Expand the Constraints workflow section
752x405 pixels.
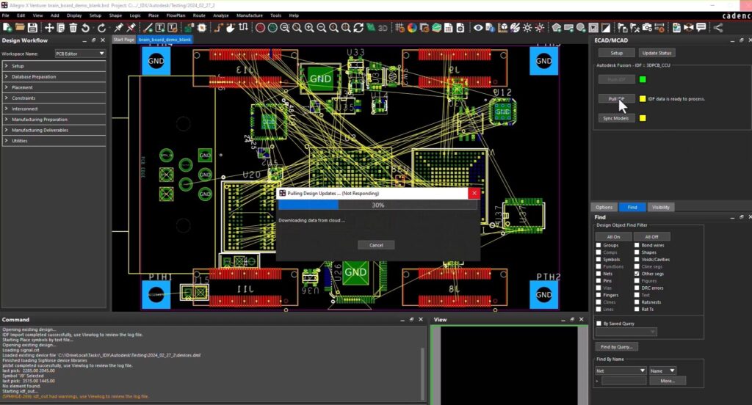coord(54,98)
